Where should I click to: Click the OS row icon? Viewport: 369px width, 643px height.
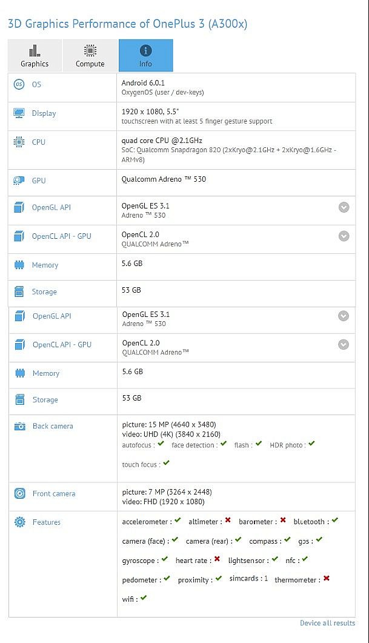[x=19, y=84]
